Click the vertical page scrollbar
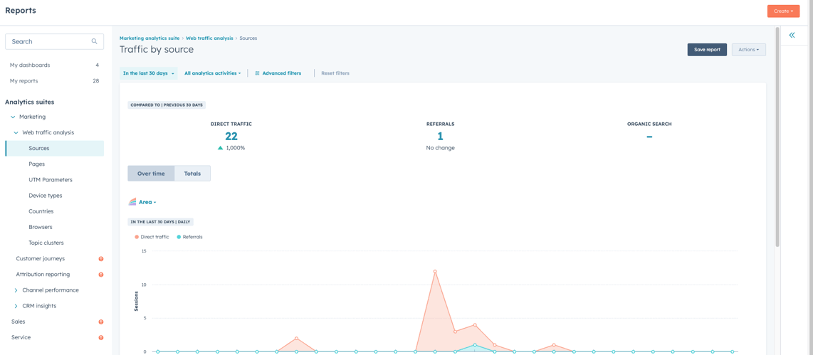813x355 pixels. 777,137
